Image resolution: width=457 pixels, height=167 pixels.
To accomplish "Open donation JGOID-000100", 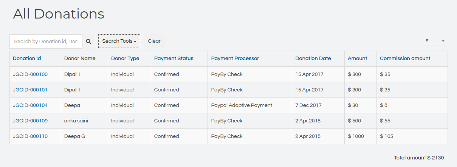I will [x=30, y=74].
